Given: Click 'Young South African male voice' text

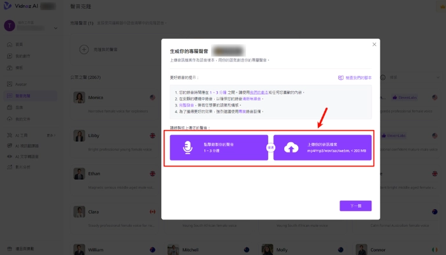Looking at the screenshot, I should coord(302,226).
